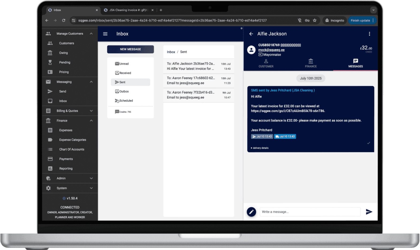Viewport: 420px width, 250px height.
Task: Click the mock@squeeg.ee email link
Action: point(271,50)
